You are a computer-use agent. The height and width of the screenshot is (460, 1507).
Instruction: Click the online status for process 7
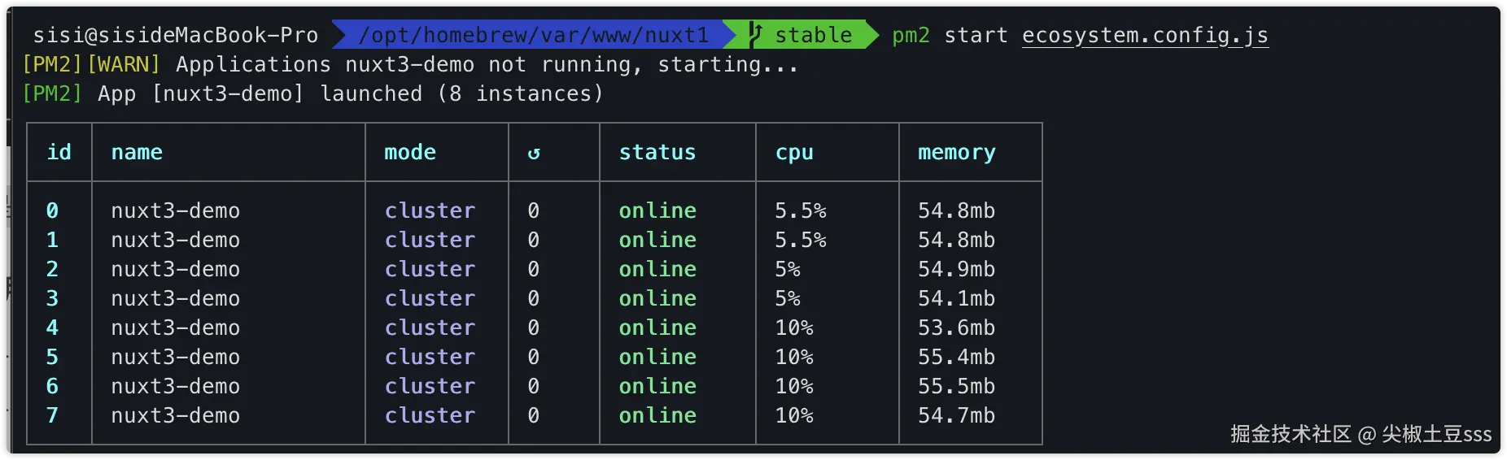coord(657,416)
